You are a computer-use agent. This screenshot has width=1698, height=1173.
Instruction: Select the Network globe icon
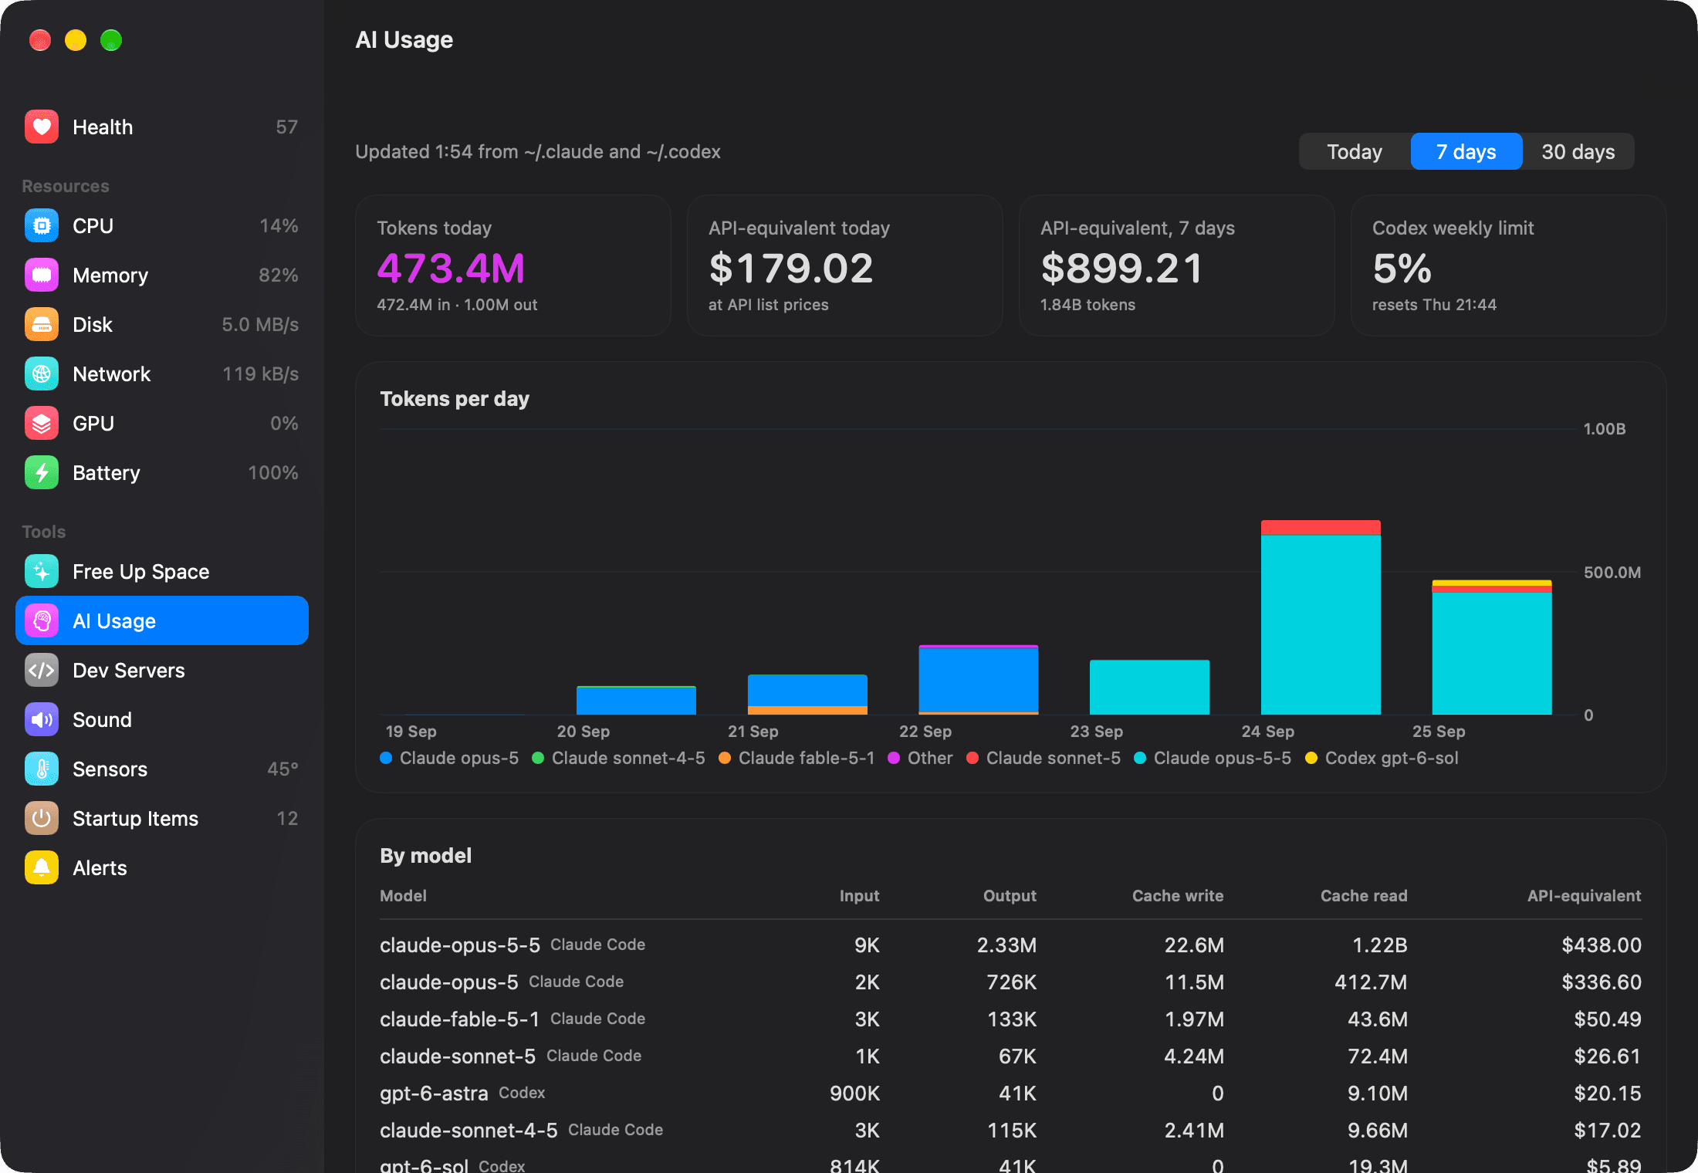[42, 374]
